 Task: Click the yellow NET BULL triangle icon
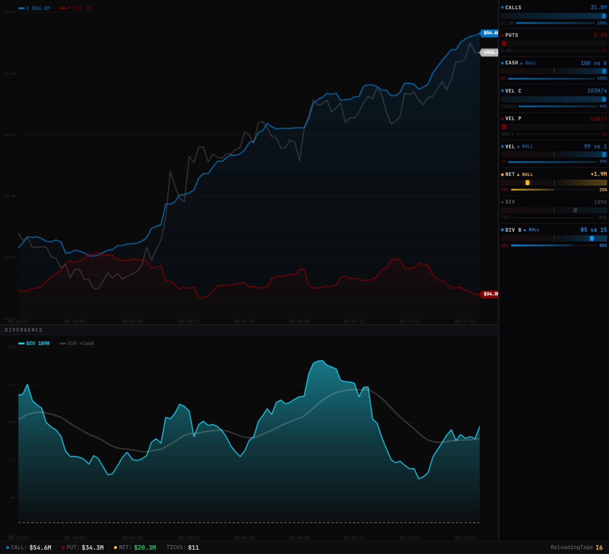point(518,175)
